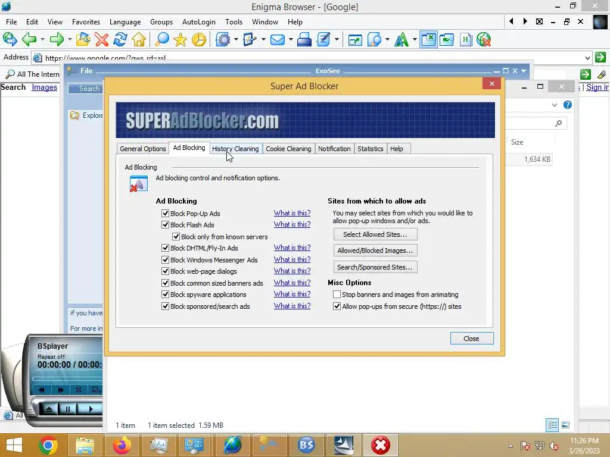This screenshot has height=457, width=610.
Task: Click the highlighter icon at right of search bar
Action: [x=602, y=74]
